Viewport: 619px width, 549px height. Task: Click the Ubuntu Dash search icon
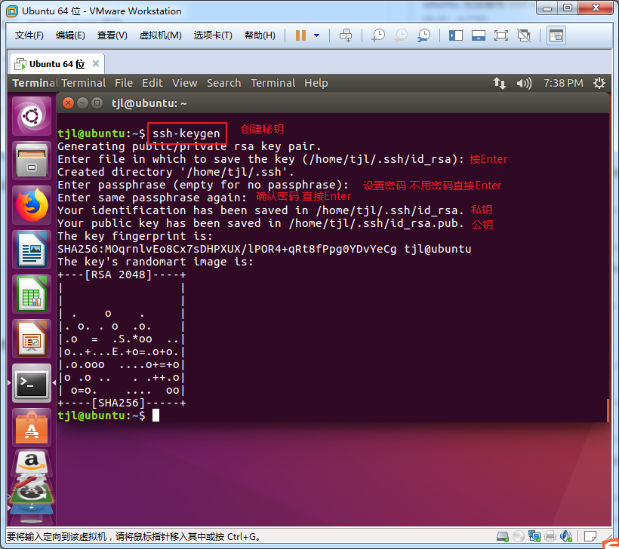point(32,116)
